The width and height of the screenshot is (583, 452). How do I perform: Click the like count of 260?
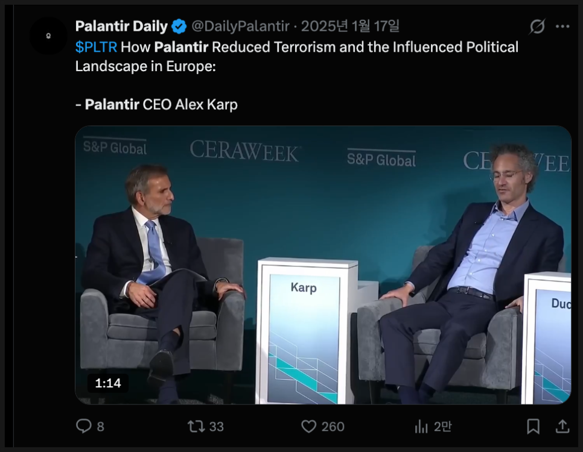click(333, 427)
